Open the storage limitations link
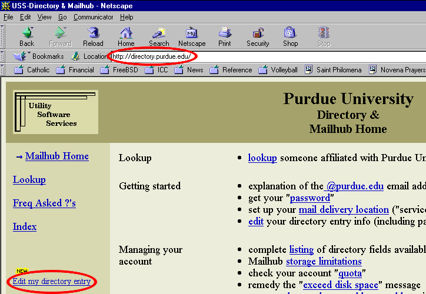The width and height of the screenshot is (426, 294). pos(324,261)
